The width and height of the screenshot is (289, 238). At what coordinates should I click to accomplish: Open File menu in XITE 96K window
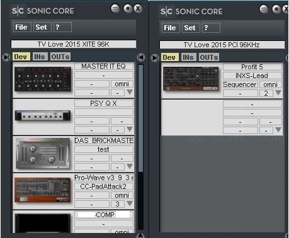(x=22, y=27)
